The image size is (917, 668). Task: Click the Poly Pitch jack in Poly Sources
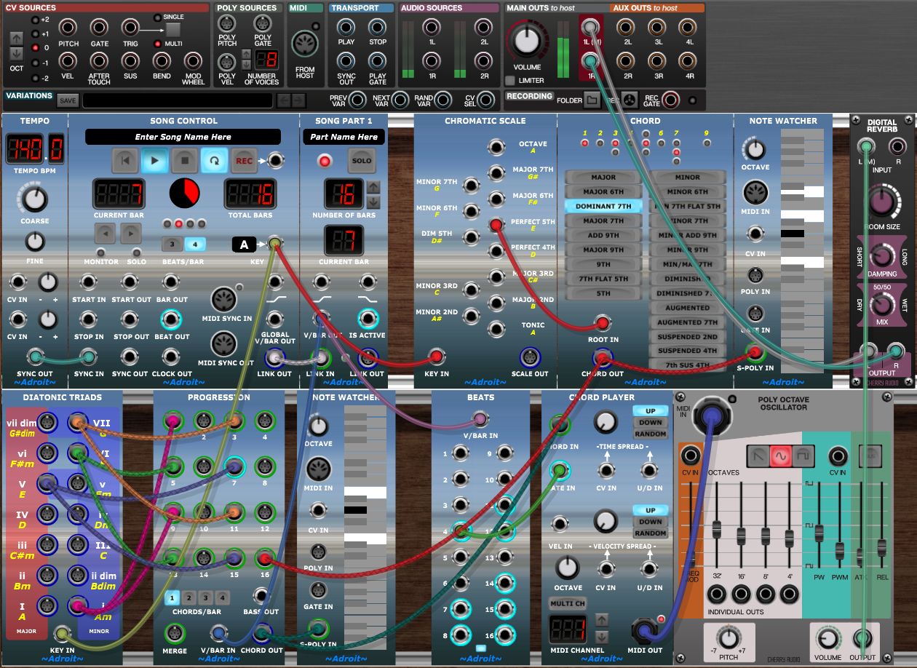point(228,24)
